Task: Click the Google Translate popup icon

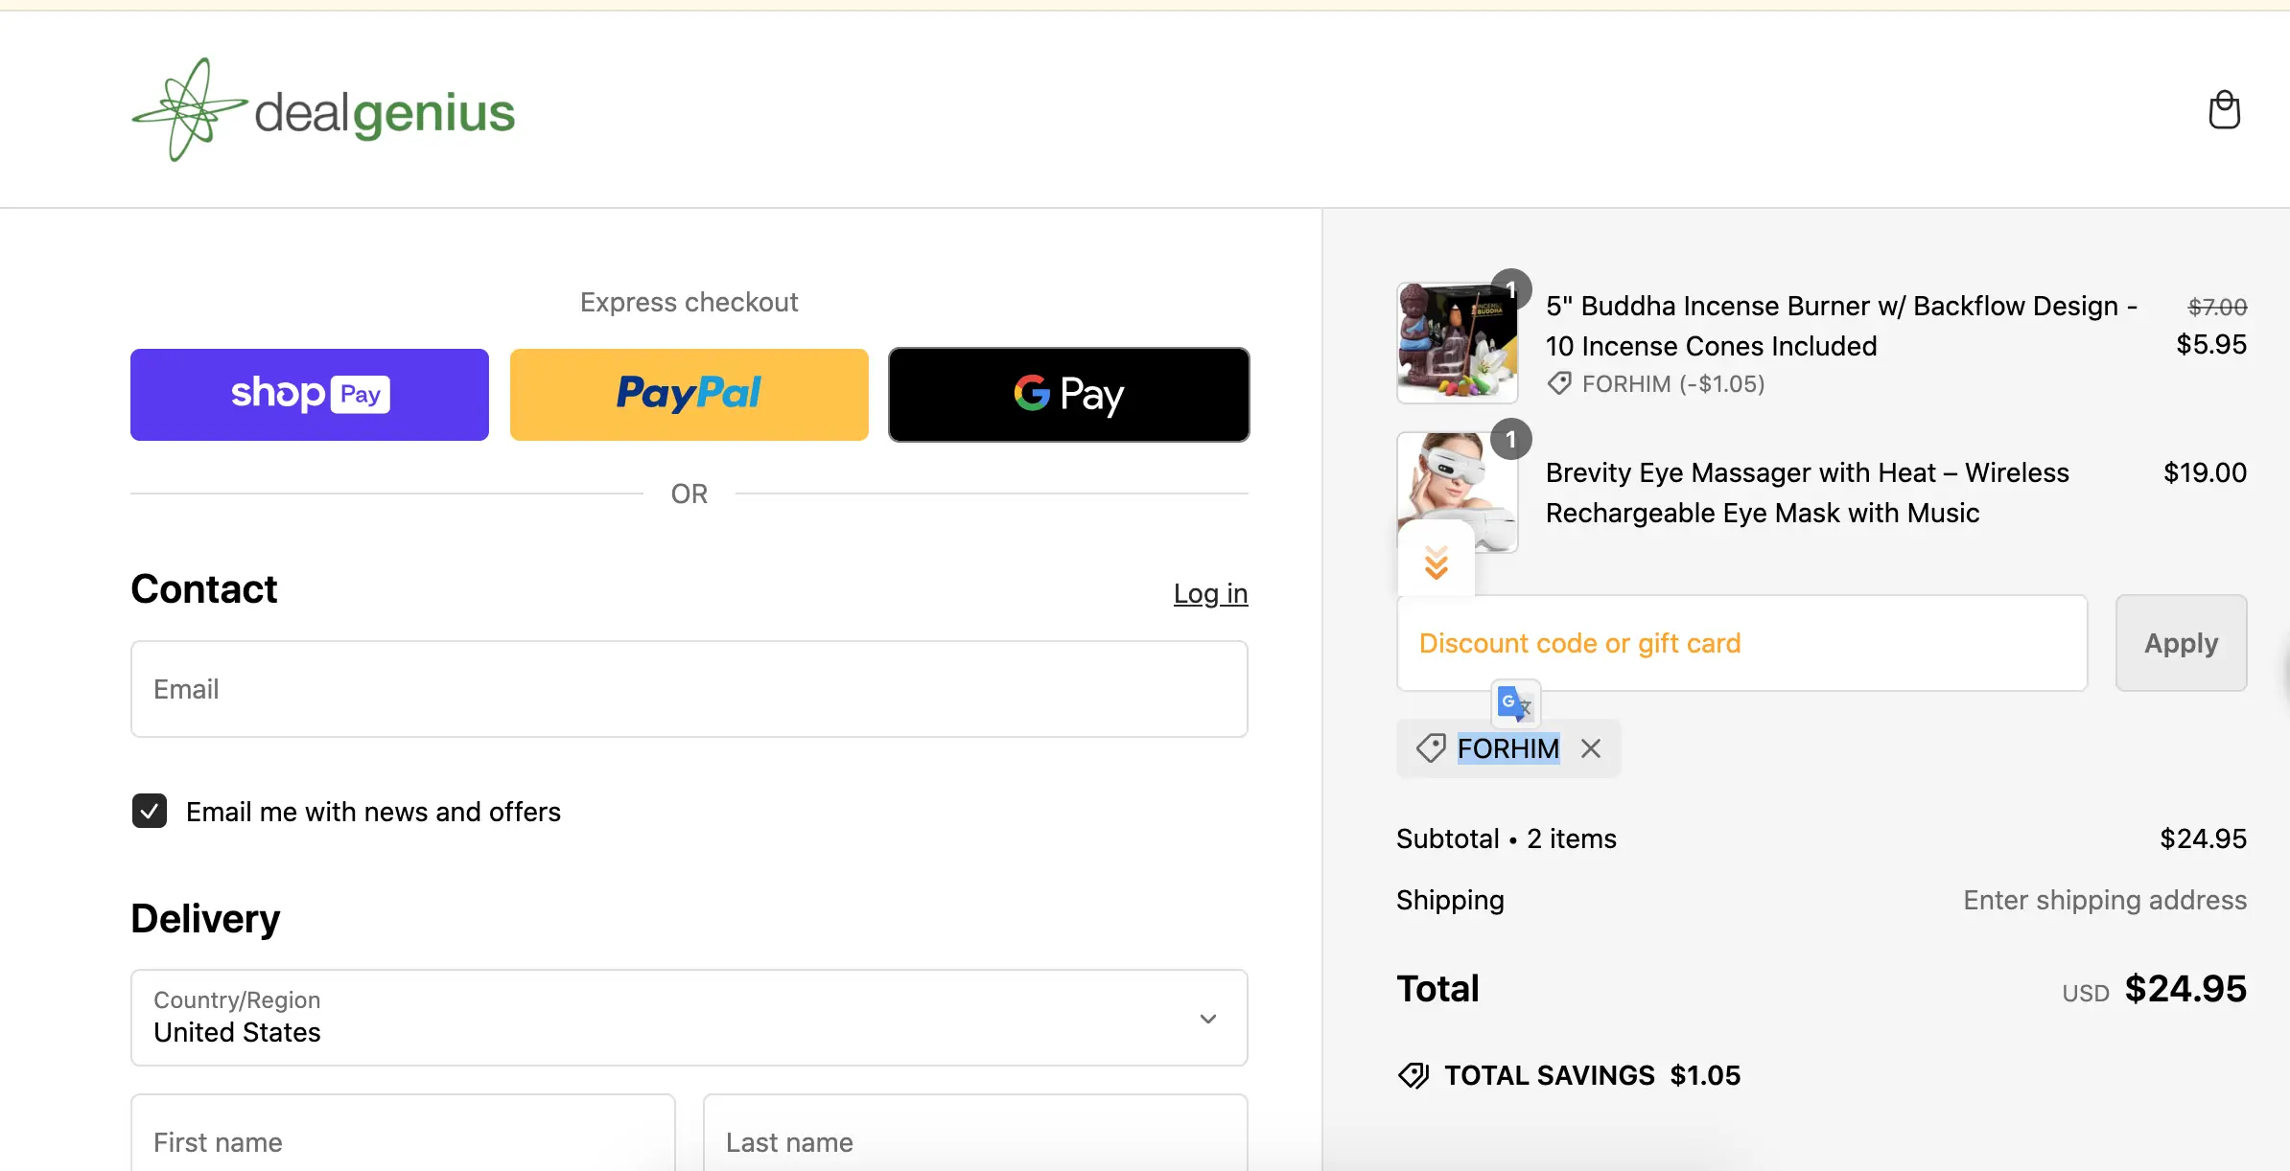Action: [1515, 704]
